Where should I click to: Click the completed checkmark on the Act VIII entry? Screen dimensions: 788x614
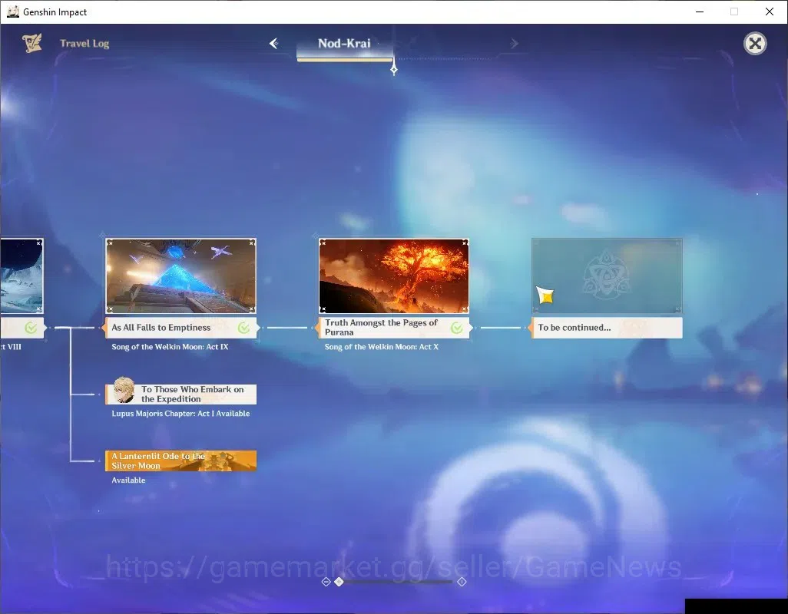pos(31,328)
